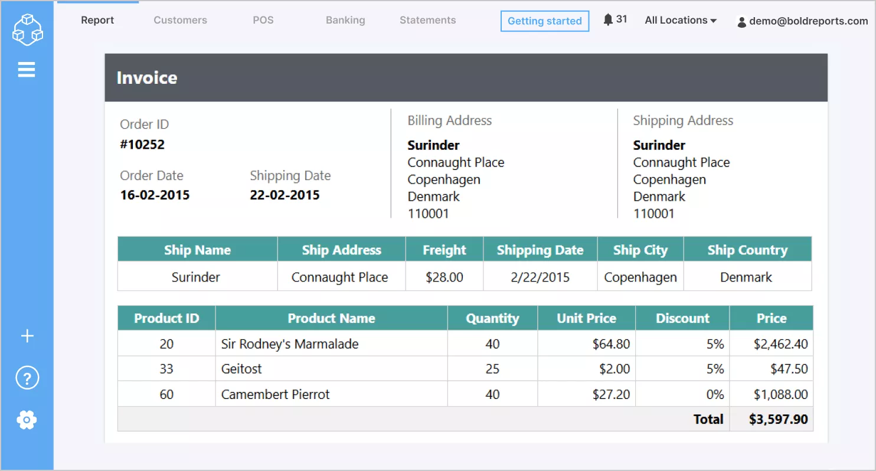
Task: Go to the Banking tab
Action: click(345, 20)
